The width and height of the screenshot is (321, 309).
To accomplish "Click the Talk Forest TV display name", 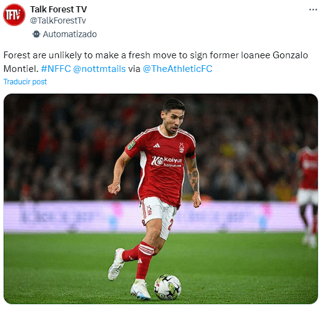I will [58, 9].
